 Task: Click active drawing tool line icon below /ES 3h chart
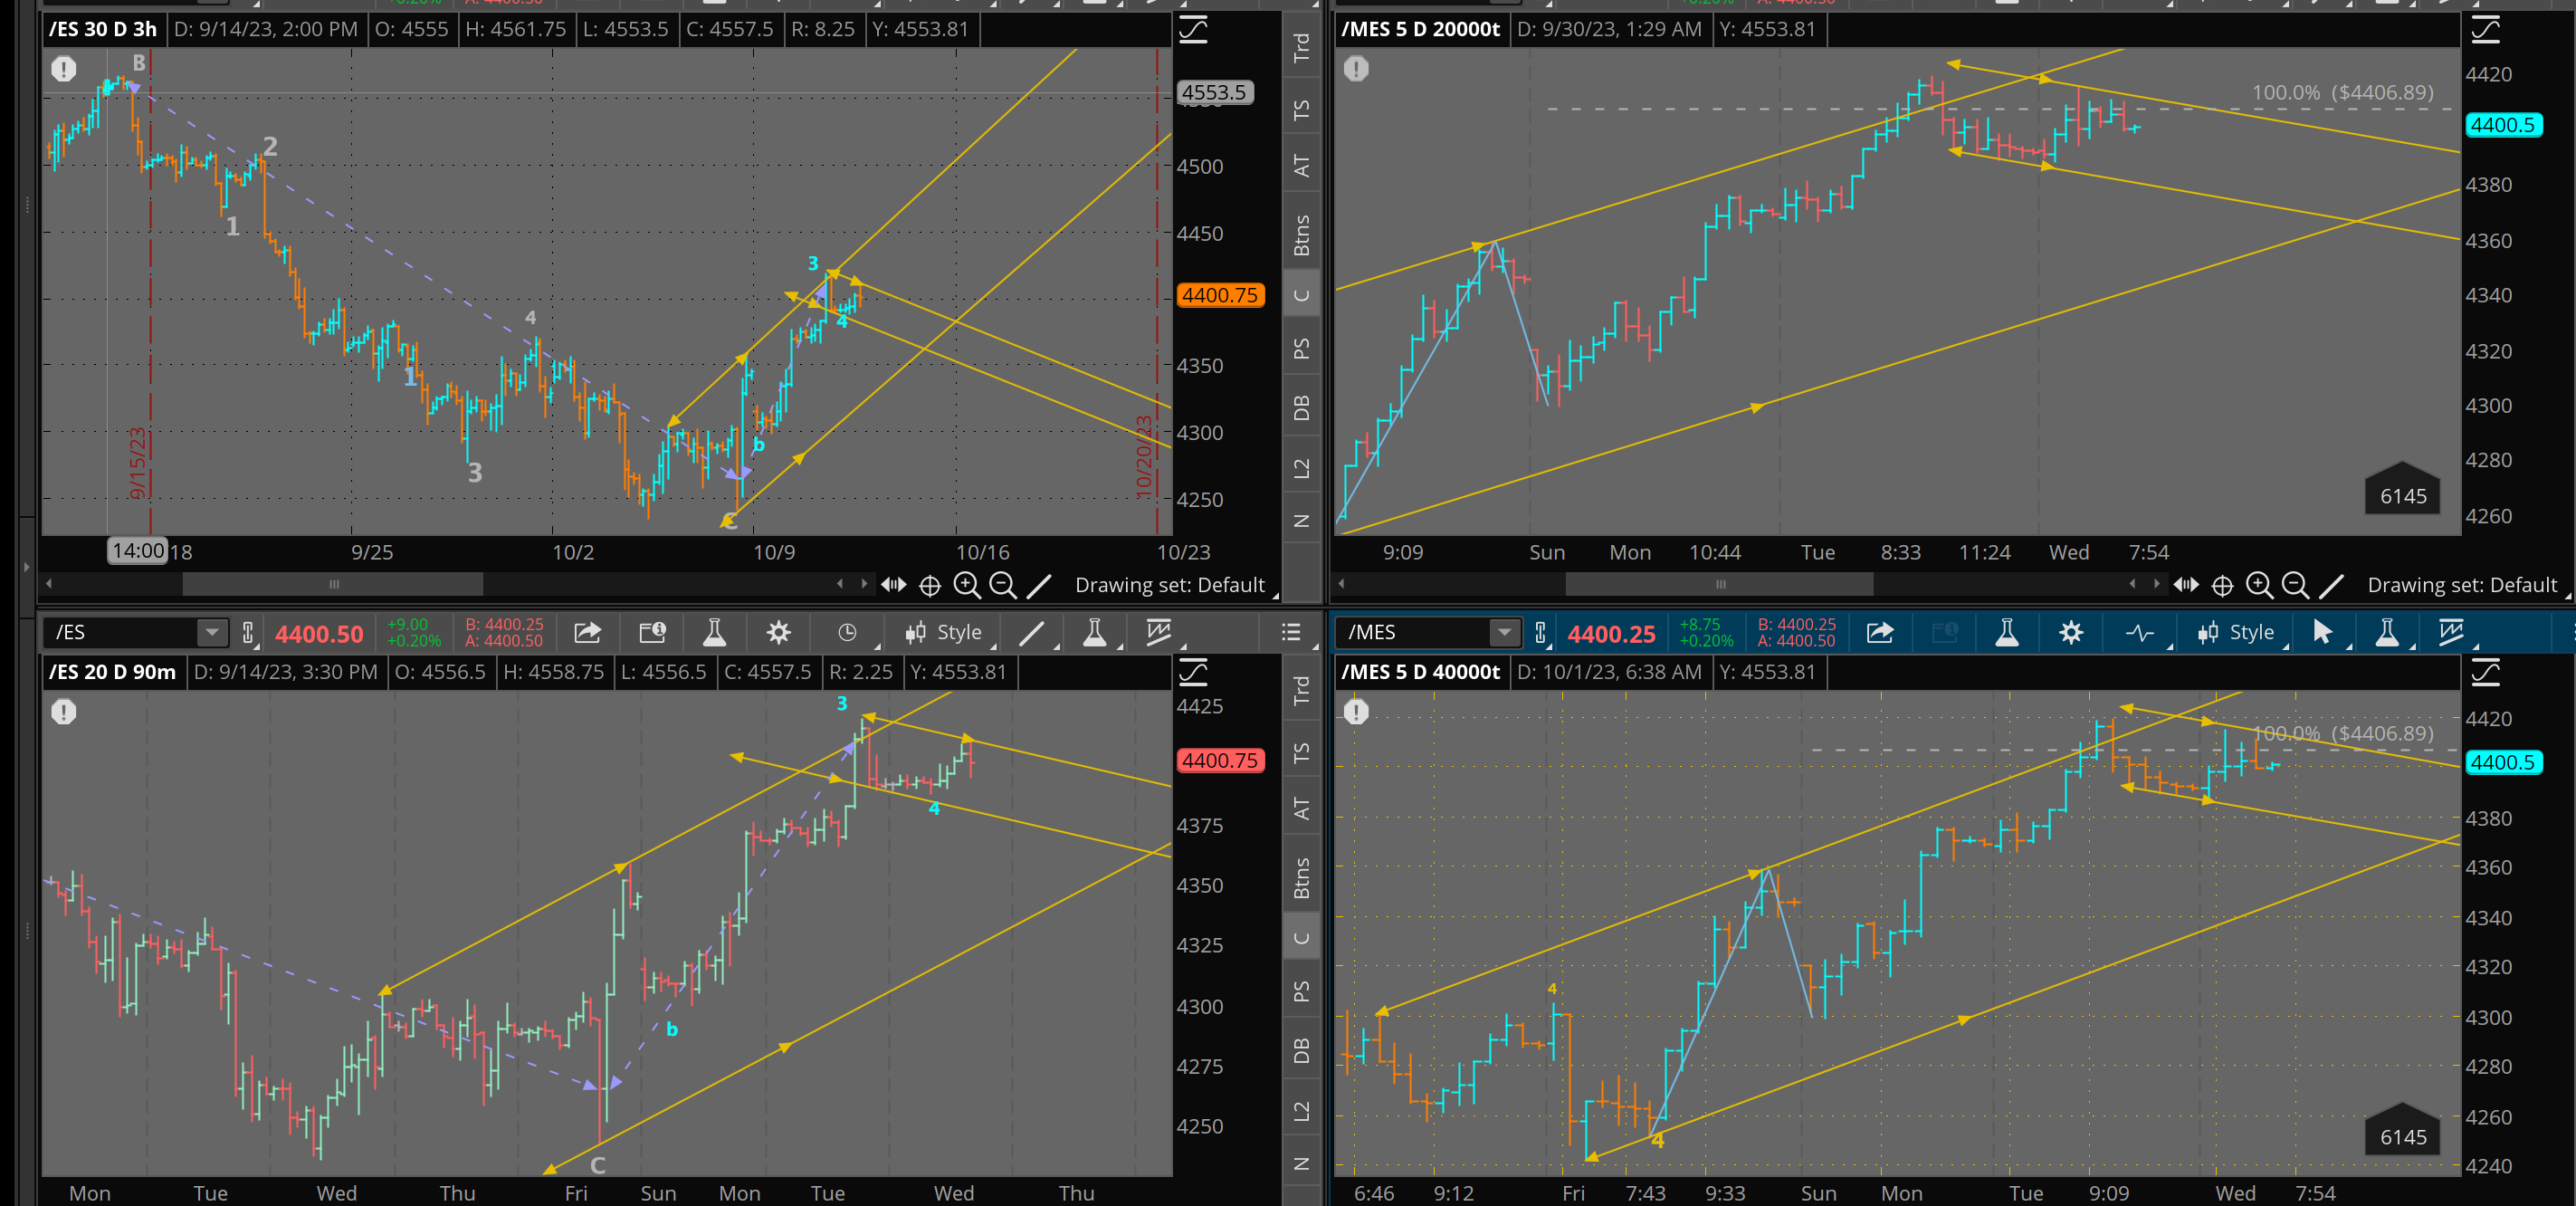tap(1040, 585)
